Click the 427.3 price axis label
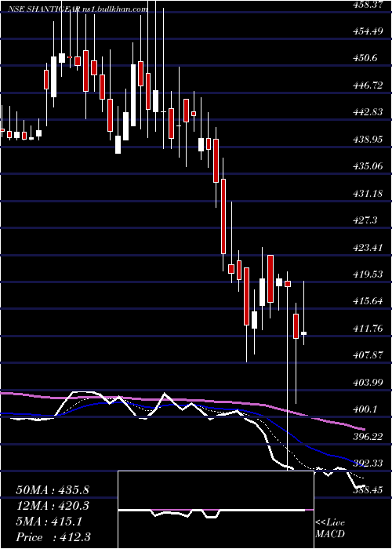This screenshot has height=549, width=392. tap(365, 220)
